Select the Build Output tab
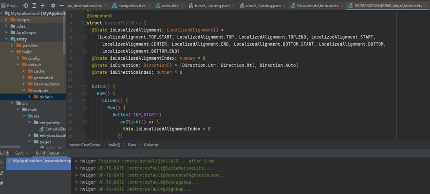Screen dimensions: 430x194 click(47, 153)
